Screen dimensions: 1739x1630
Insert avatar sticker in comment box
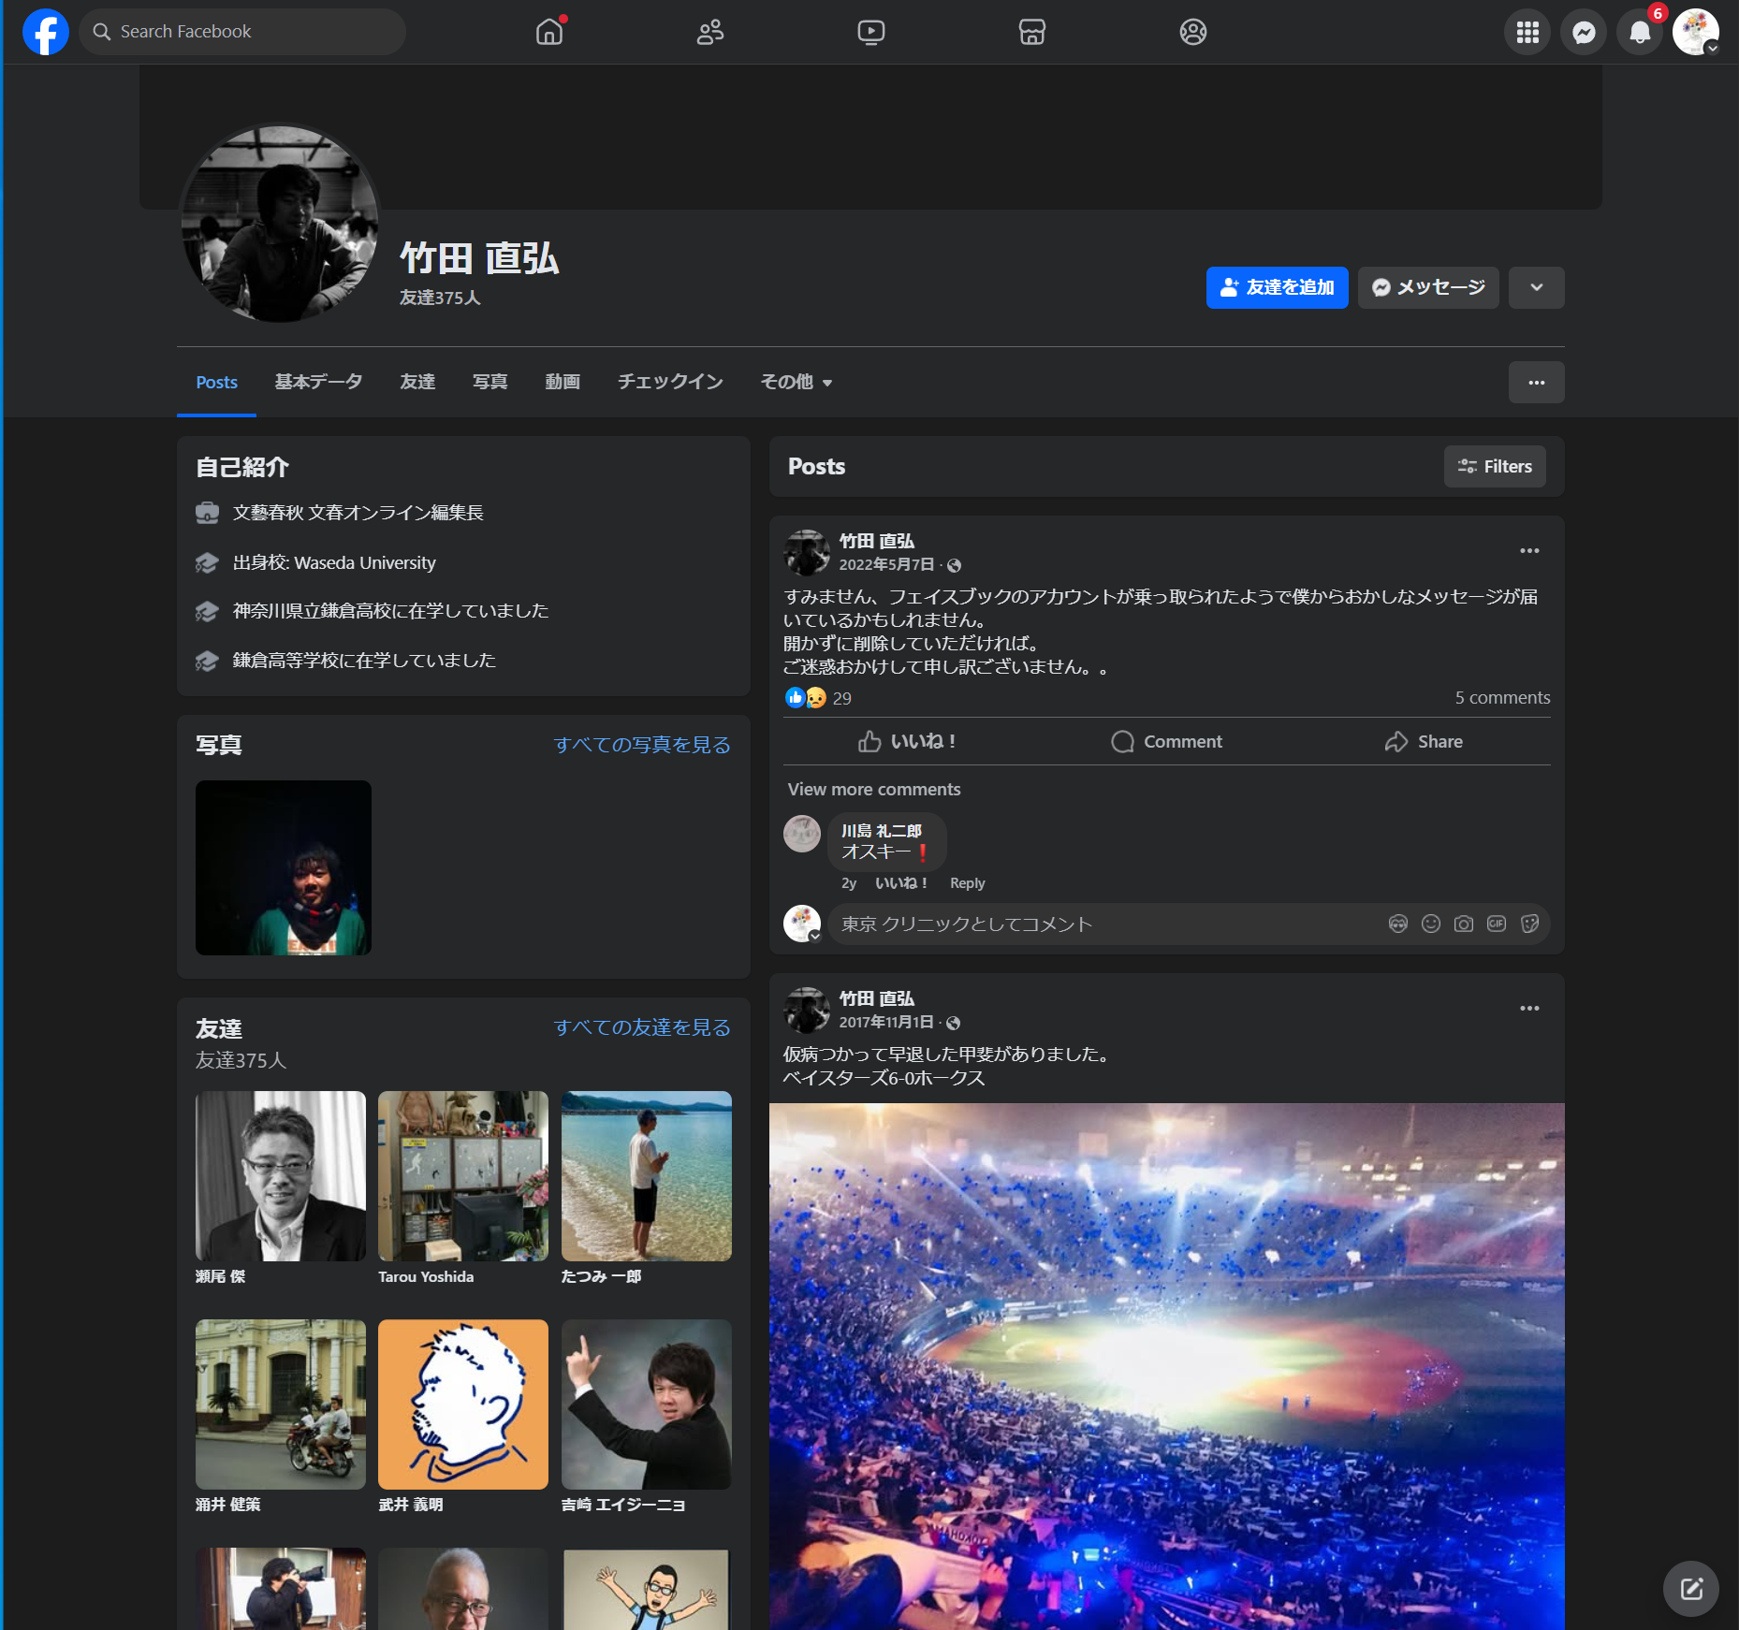click(x=1397, y=924)
